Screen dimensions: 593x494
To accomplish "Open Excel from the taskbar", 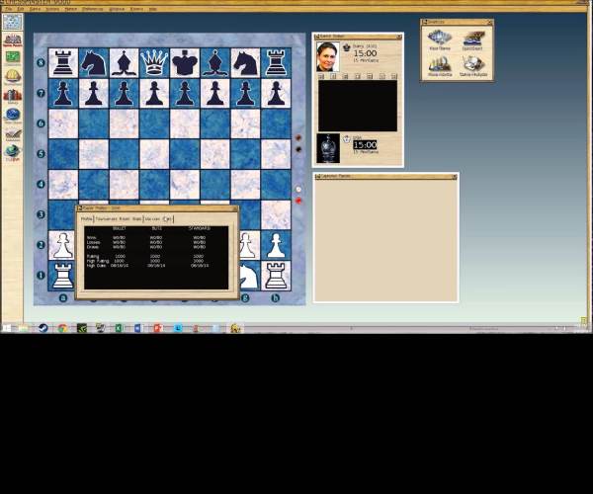I will pyautogui.click(x=119, y=328).
